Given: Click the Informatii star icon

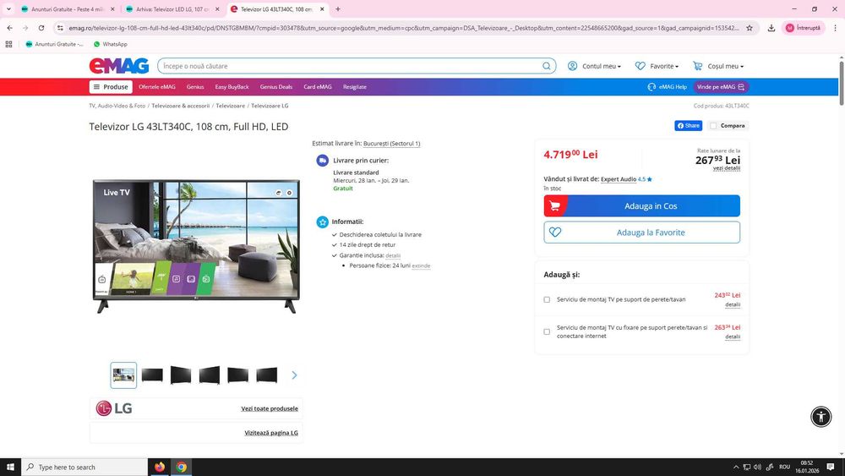Looking at the screenshot, I should [322, 222].
